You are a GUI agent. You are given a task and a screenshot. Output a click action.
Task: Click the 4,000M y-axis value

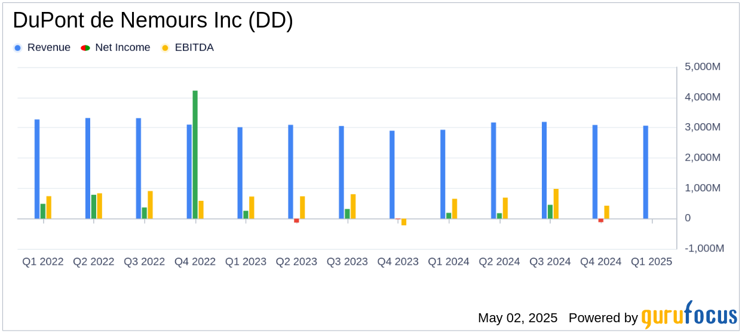point(703,97)
